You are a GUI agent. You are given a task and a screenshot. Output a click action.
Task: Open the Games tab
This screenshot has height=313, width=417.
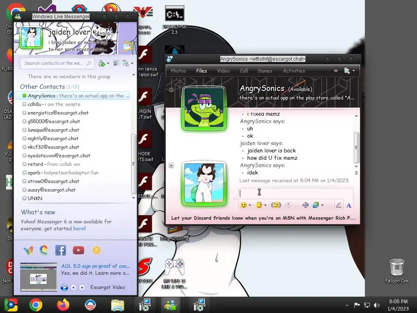tap(265, 71)
